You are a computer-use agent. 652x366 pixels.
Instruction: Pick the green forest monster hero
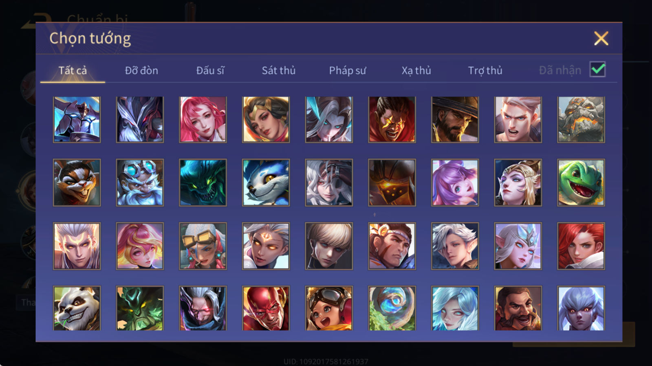click(140, 308)
